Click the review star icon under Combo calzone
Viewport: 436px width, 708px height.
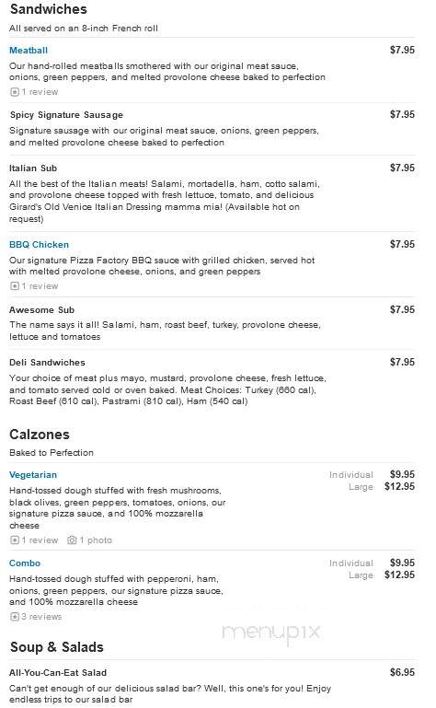pos(15,617)
